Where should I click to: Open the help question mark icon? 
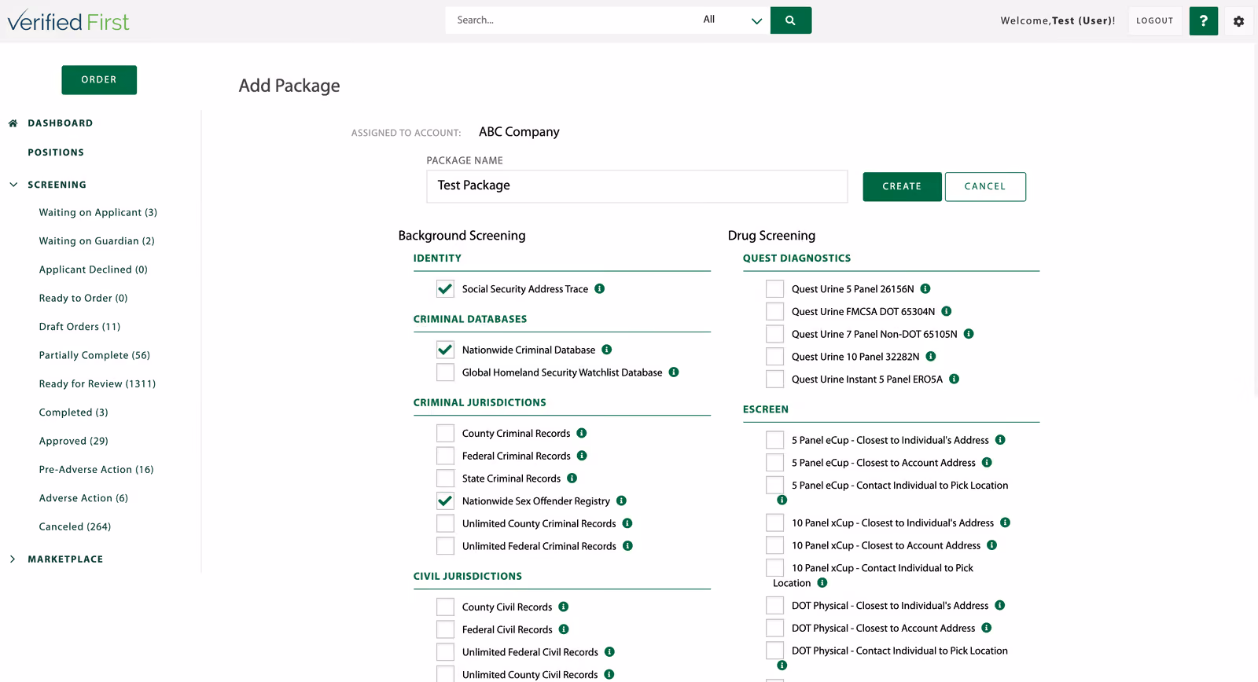1203,21
